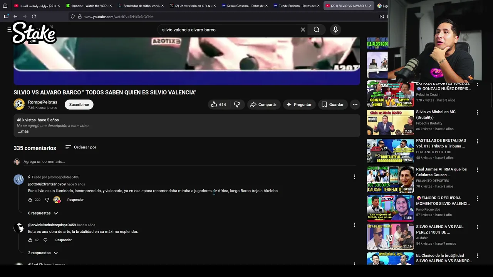Run search with the magnifier button
The width and height of the screenshot is (493, 277).
pos(317,30)
